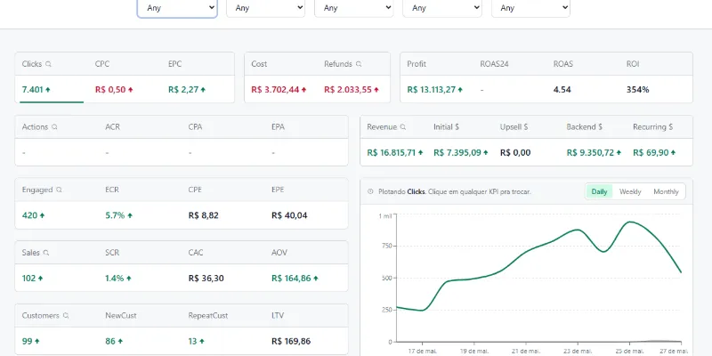Switch chart to Weekly view

[630, 191]
